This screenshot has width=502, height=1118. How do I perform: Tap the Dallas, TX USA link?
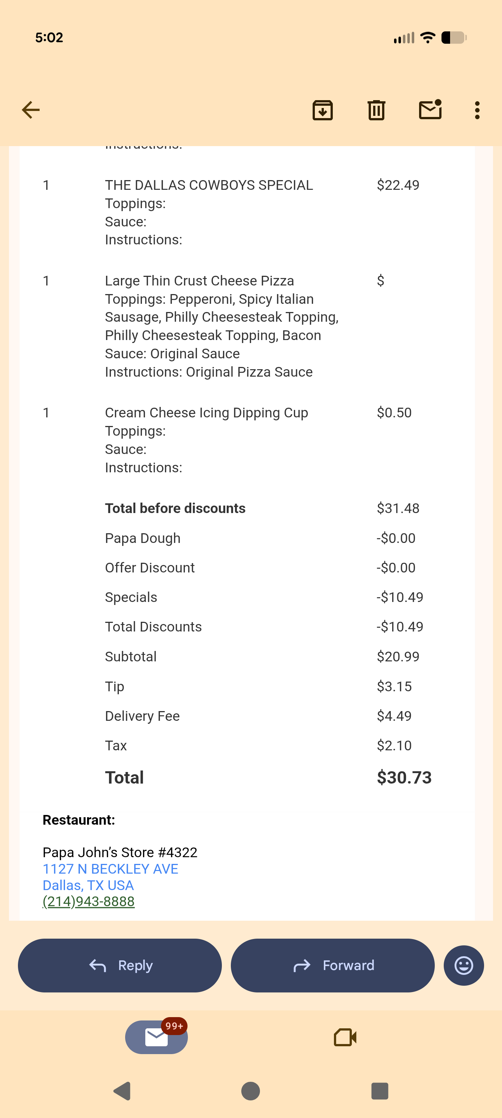click(88, 885)
